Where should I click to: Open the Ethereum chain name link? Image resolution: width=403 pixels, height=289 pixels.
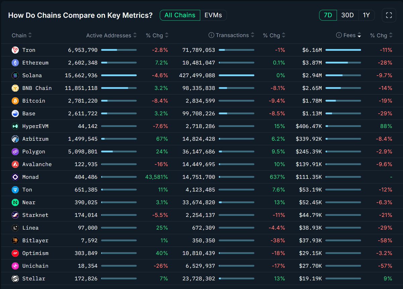click(x=35, y=63)
